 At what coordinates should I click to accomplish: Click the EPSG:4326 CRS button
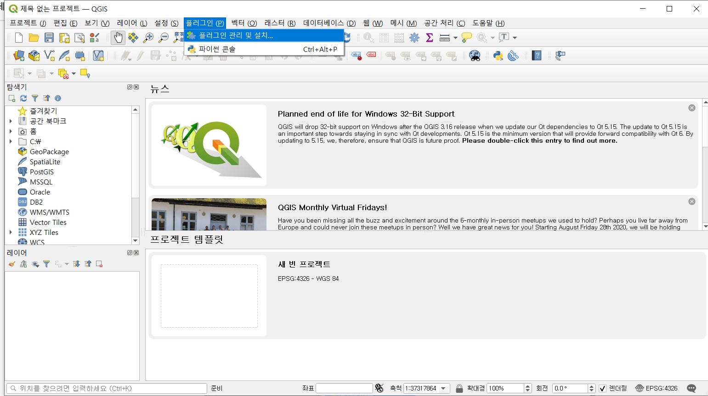(657, 388)
